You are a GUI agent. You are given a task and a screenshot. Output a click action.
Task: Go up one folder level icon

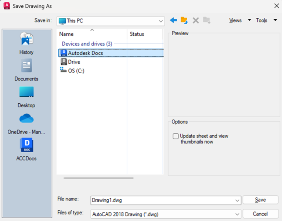(184, 20)
